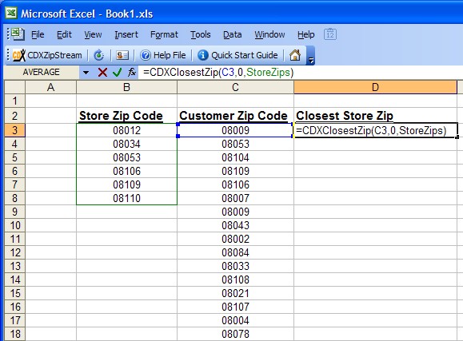Image resolution: width=463 pixels, height=341 pixels.
Task: Click the refresh/recalculate icon in CDX toolbar
Action: (99, 55)
